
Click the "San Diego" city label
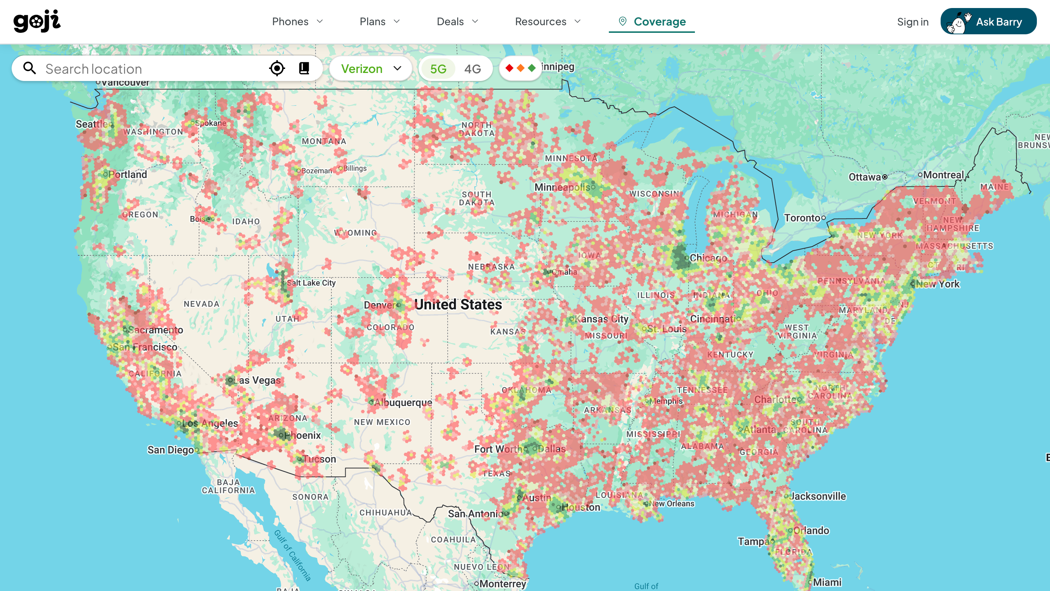pos(171,450)
